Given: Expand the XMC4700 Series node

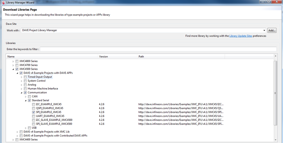Looking at the screenshot, I should point(13,65).
